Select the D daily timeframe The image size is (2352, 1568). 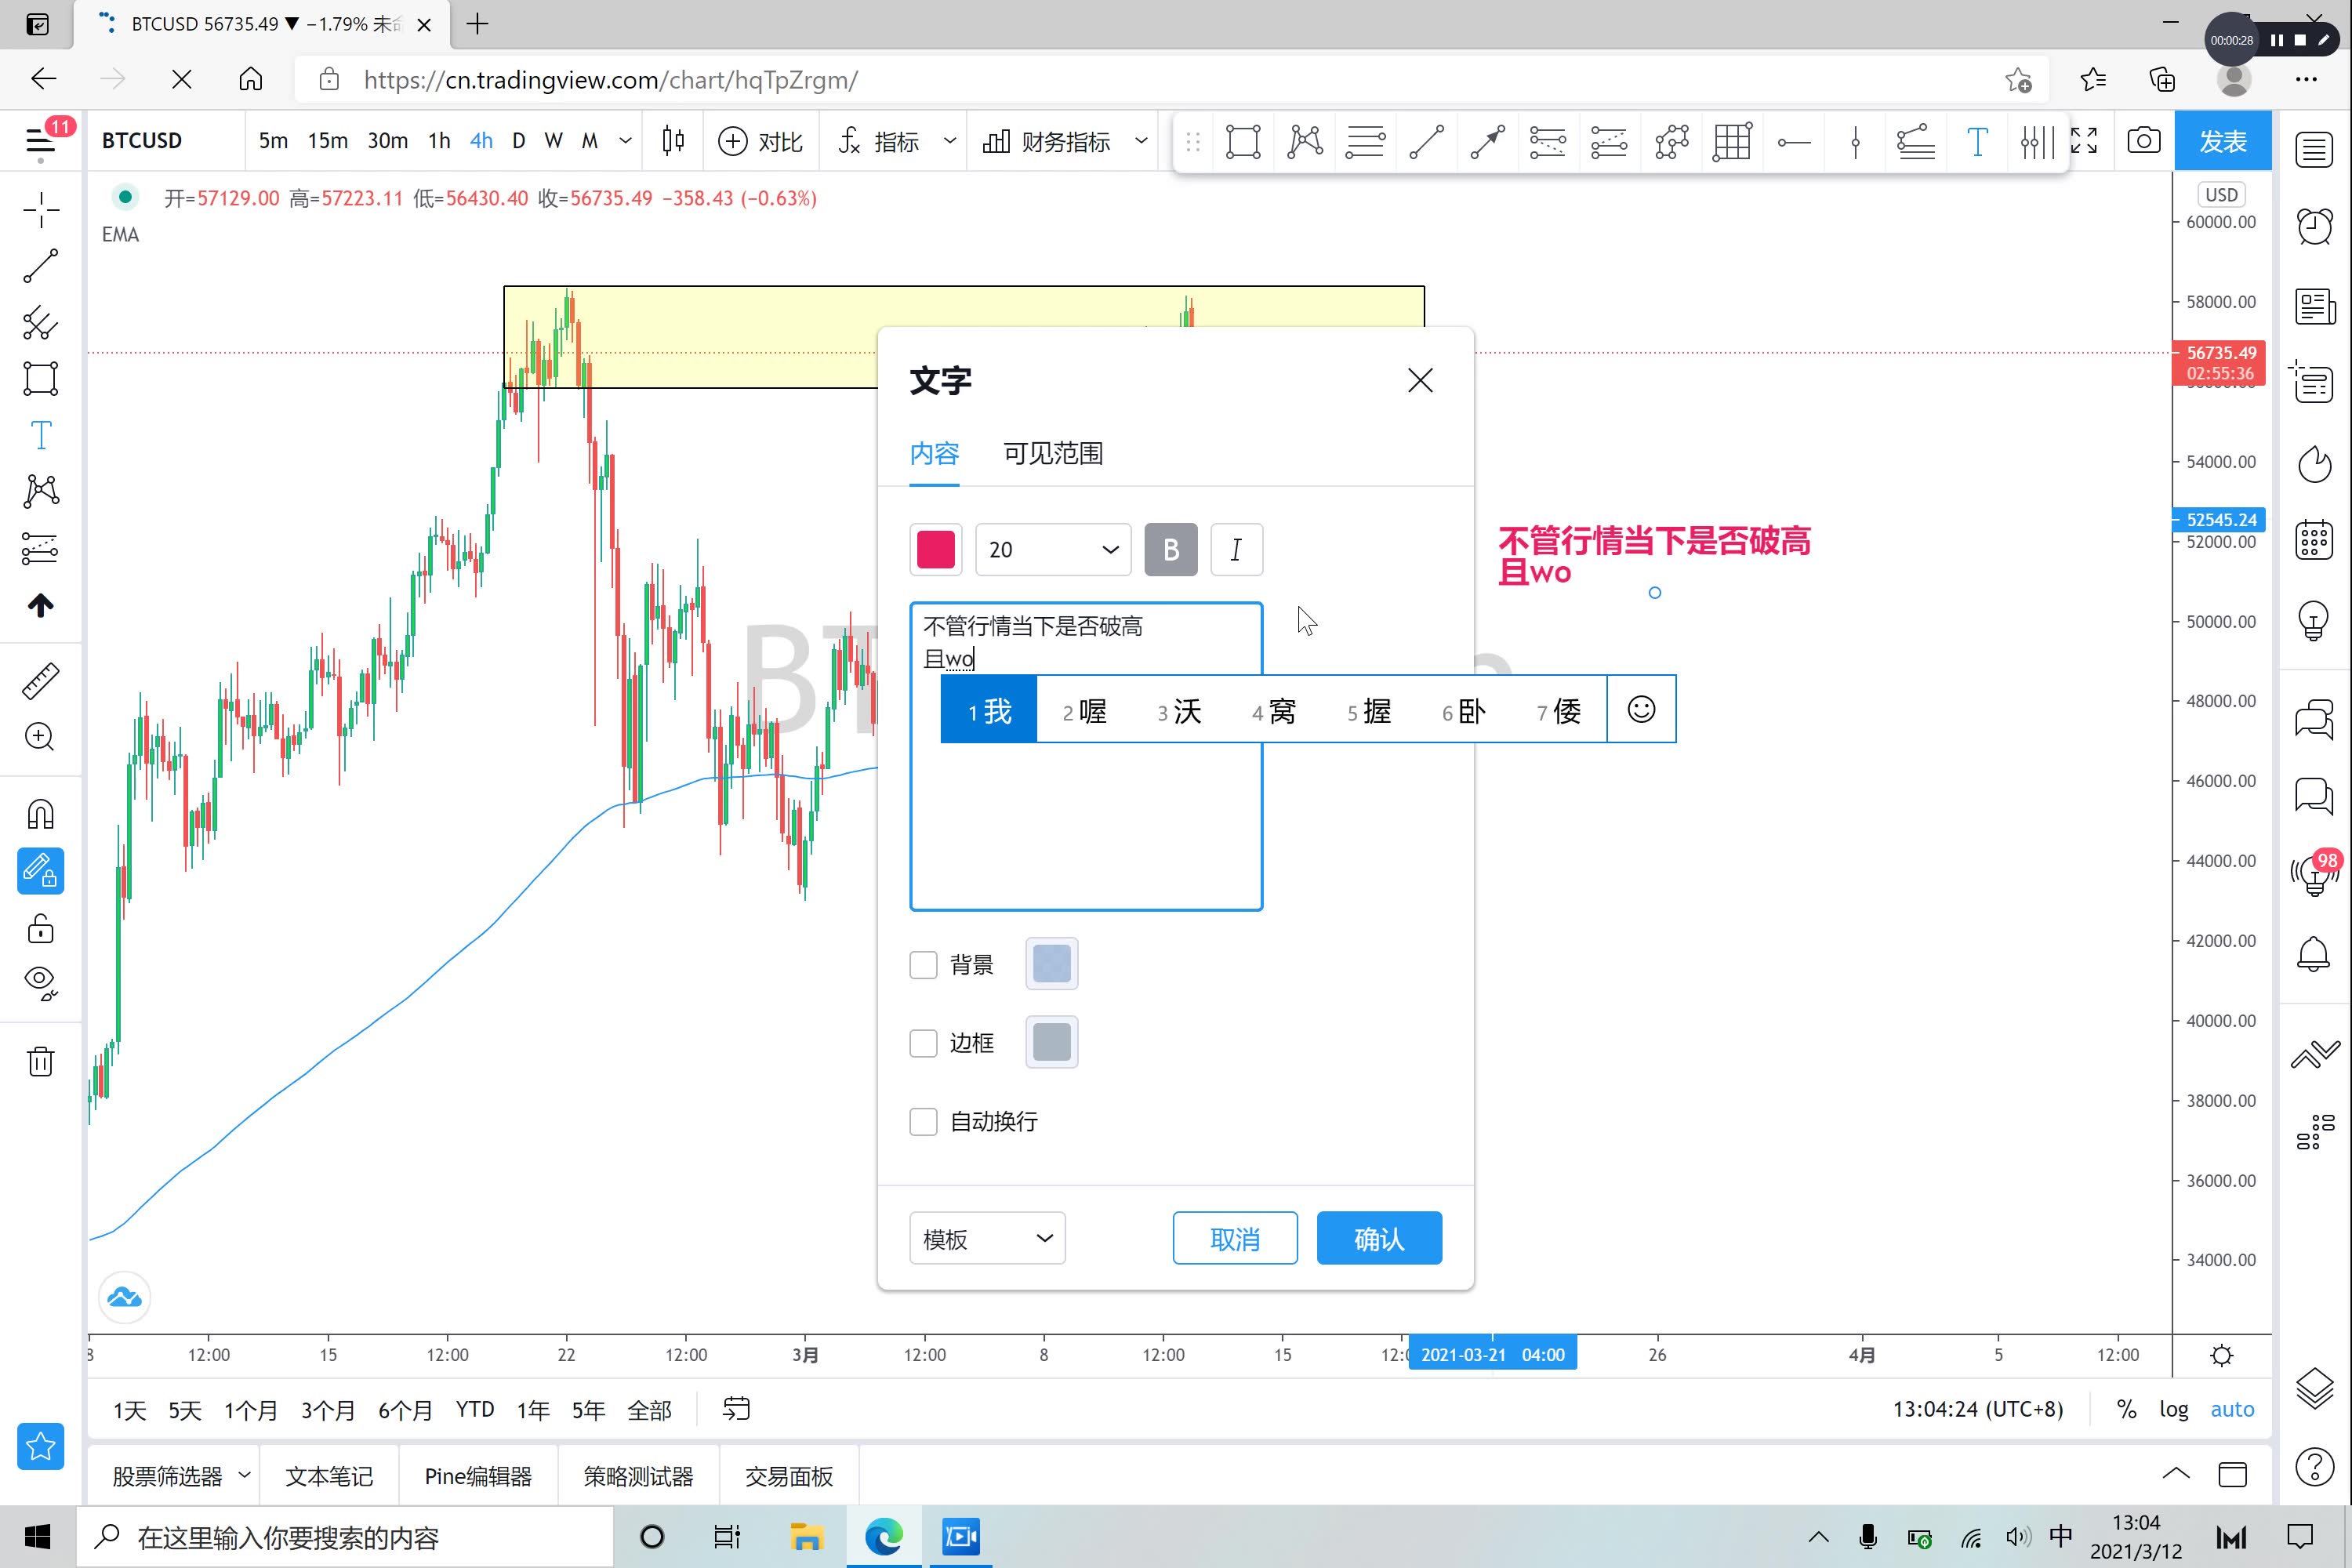(x=518, y=141)
